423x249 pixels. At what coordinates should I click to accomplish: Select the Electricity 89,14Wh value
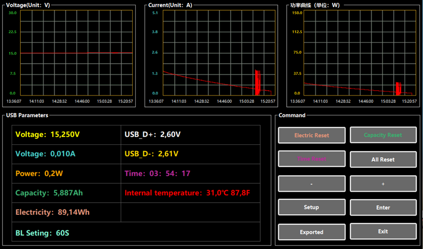[52, 212]
